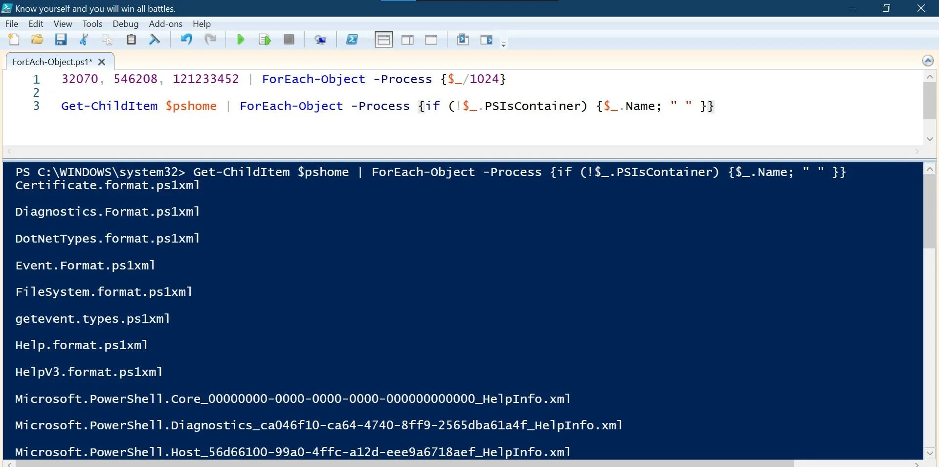Click Help.format.ps1xml output line

pyautogui.click(x=81, y=345)
